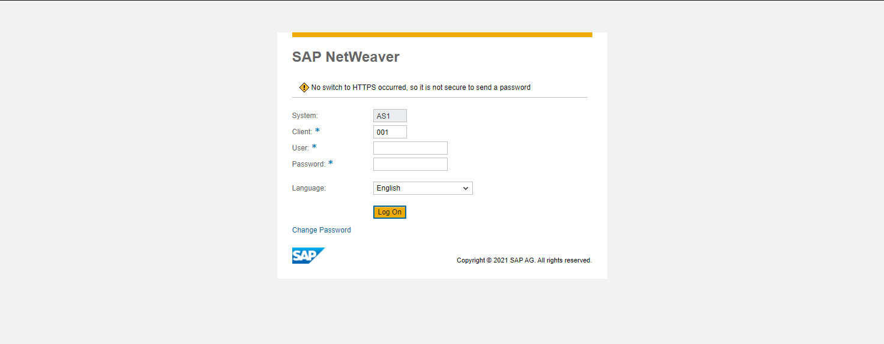
Task: Click the HTTPS warning message text
Action: click(x=421, y=87)
